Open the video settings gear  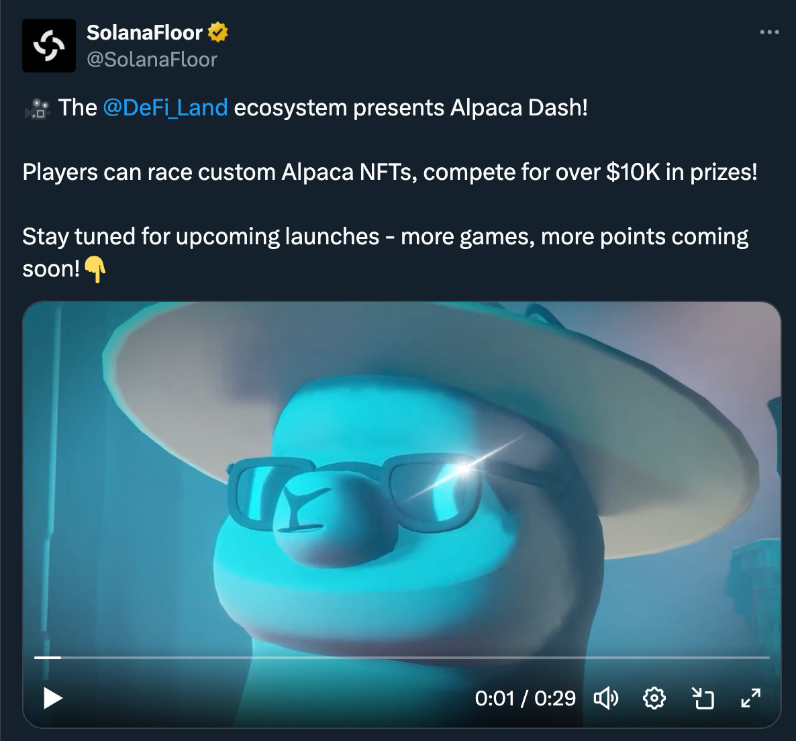tap(654, 698)
